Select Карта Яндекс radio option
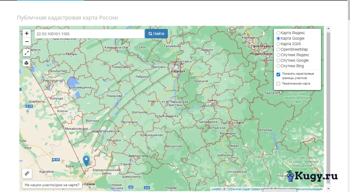This screenshot has width=350, height=192. click(x=278, y=33)
